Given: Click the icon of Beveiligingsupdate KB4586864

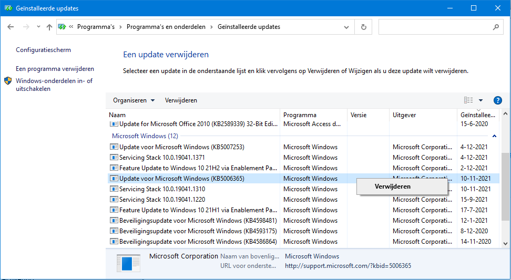Looking at the screenshot, I should [x=114, y=242].
